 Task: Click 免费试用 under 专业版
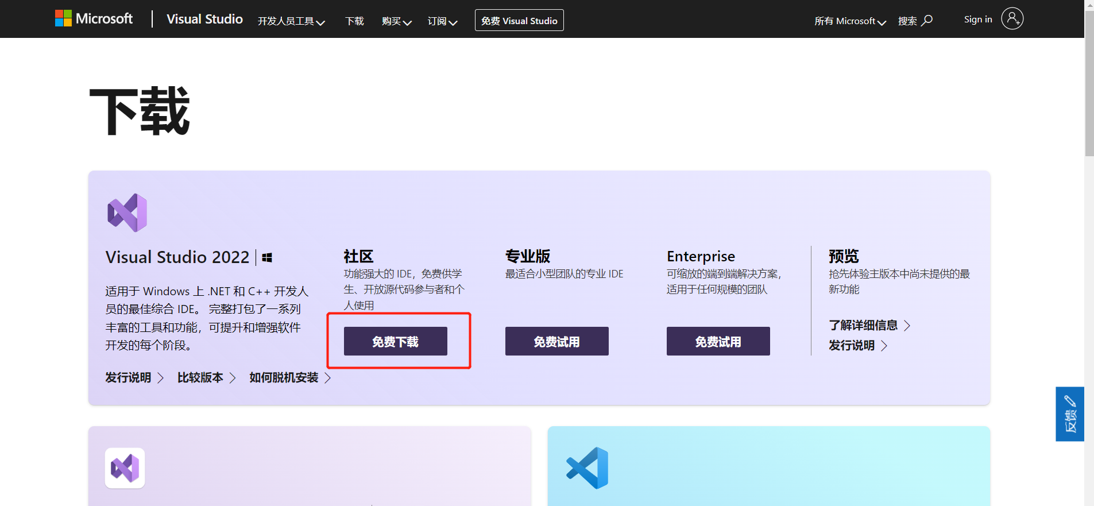pos(557,341)
